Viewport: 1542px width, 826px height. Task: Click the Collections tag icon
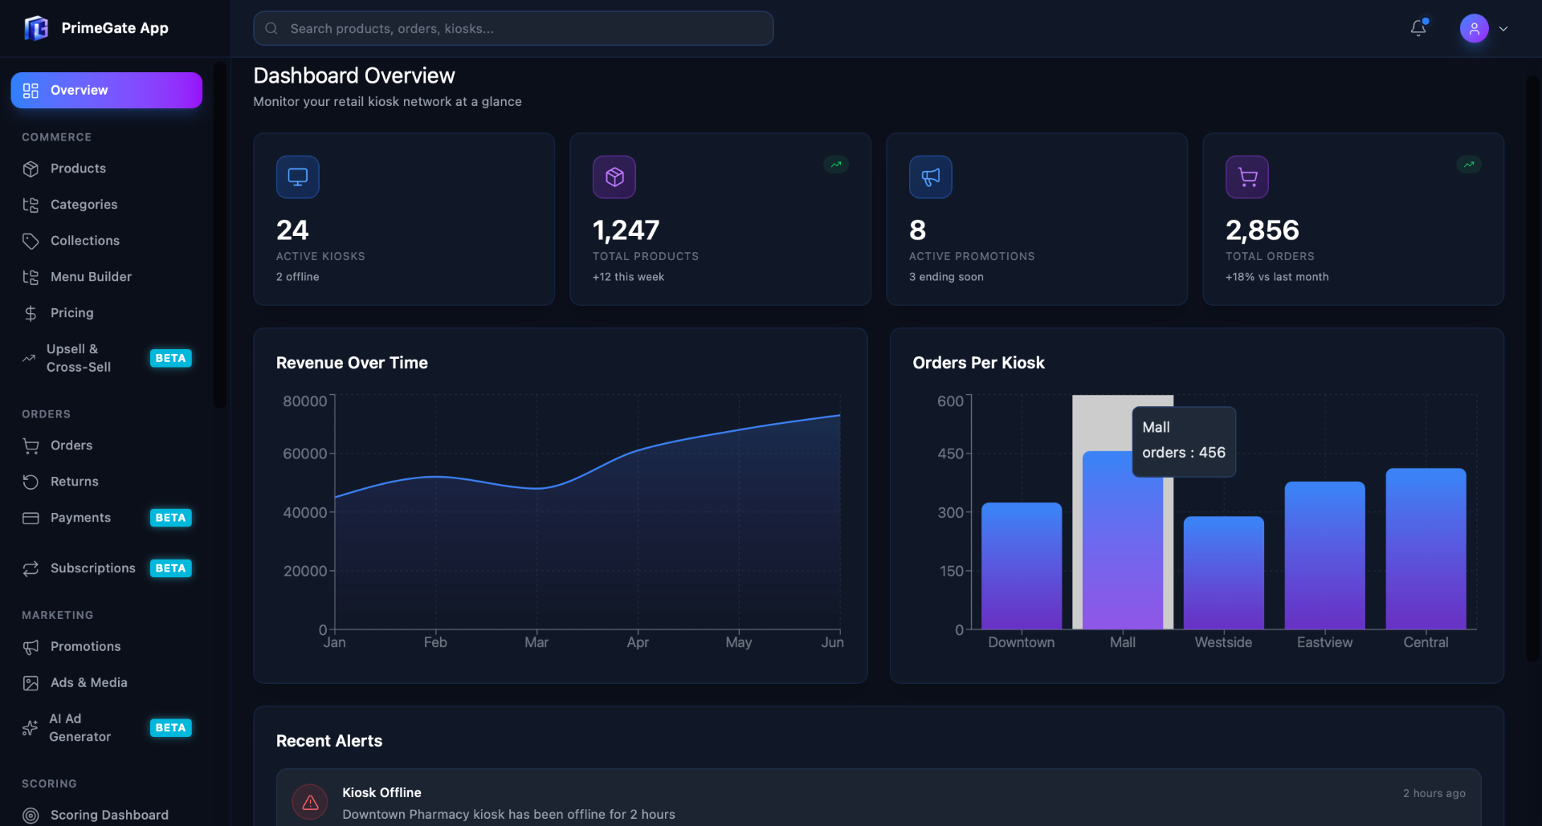coord(31,241)
